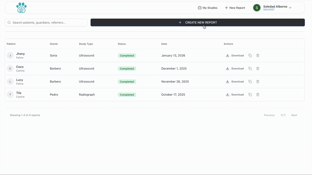Click the patient name Lucy
Screen dimensions: 312x175
19,80
